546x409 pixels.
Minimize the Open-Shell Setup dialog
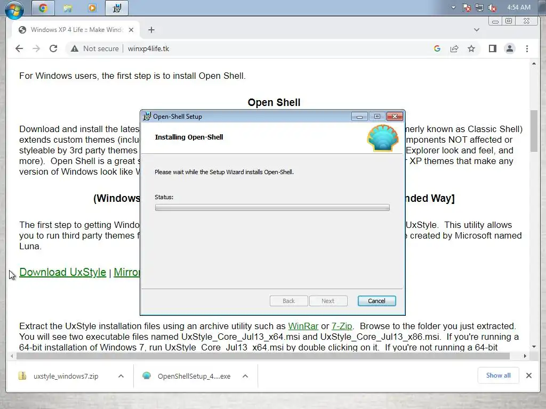pos(359,117)
